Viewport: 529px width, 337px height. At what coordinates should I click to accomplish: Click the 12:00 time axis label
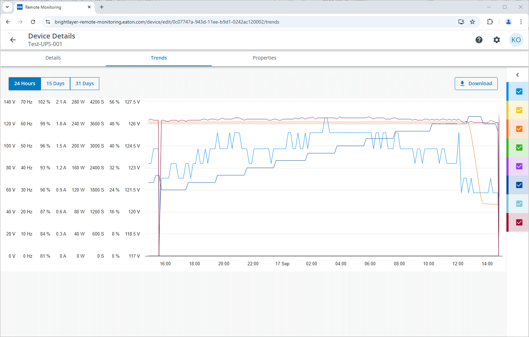pos(458,264)
